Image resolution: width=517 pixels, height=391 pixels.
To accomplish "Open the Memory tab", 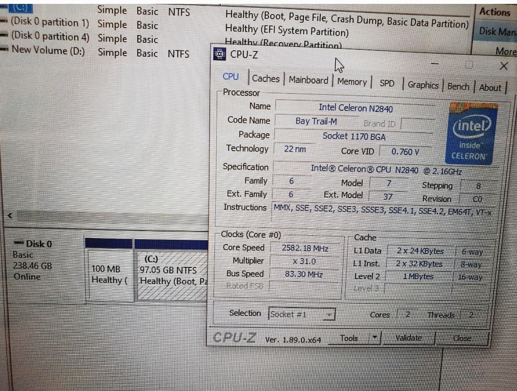I will coord(352,82).
